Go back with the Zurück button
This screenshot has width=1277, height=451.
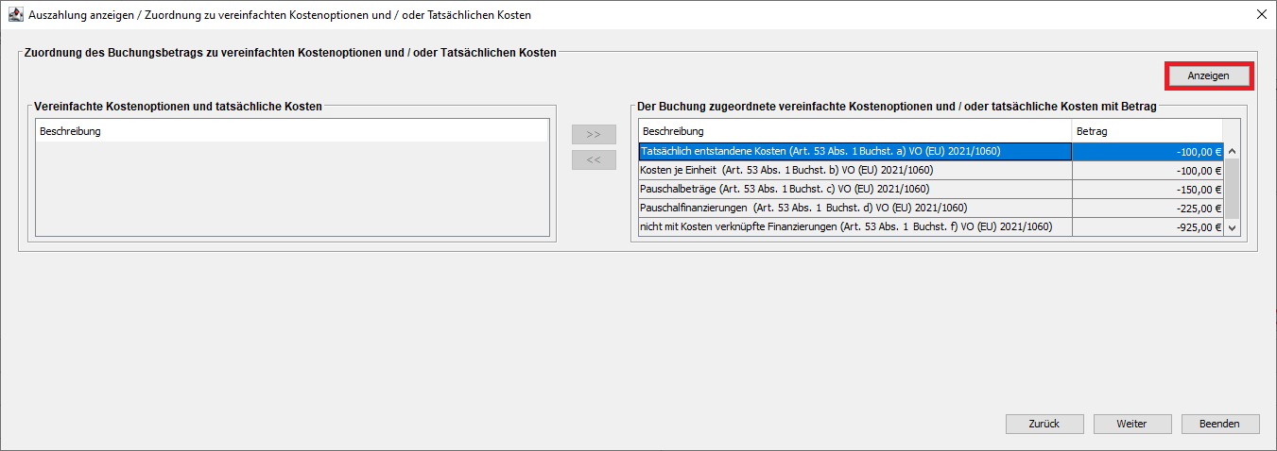1044,424
